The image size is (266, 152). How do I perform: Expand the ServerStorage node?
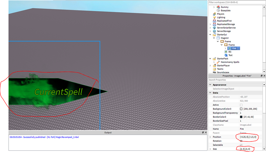point(210,31)
